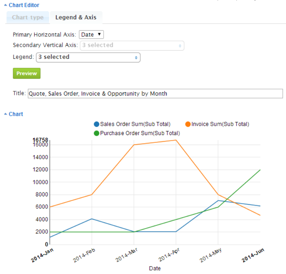The height and width of the screenshot is (274, 286).
Task: Select the Legend & Axis tab
Action: click(76, 17)
